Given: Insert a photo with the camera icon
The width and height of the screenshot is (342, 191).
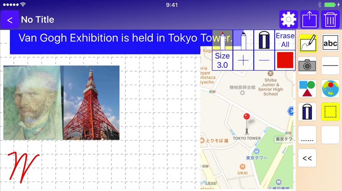Looking at the screenshot, I should pyautogui.click(x=307, y=65).
